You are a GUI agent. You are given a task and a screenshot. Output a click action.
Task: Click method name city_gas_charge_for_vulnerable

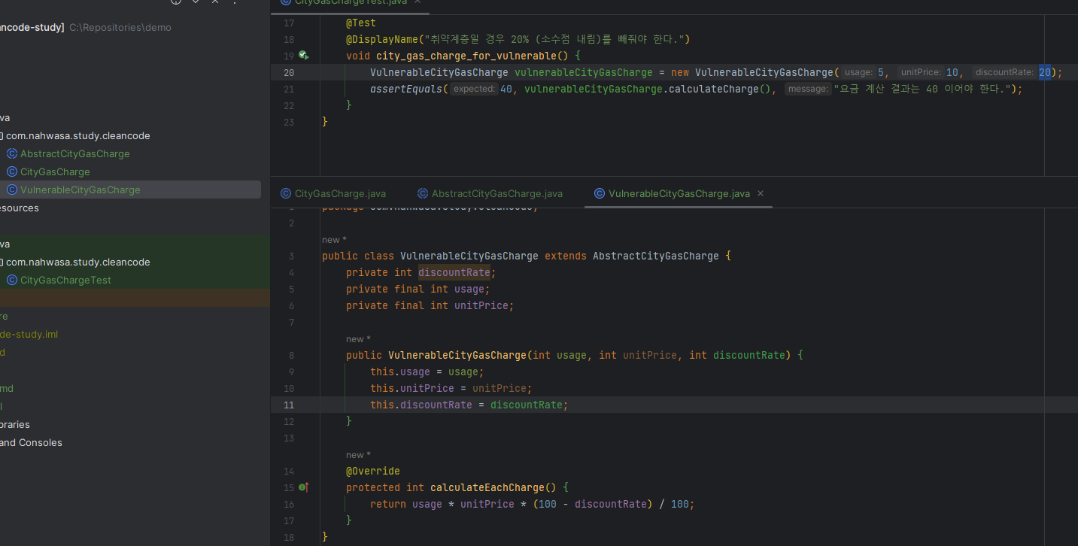pos(466,56)
